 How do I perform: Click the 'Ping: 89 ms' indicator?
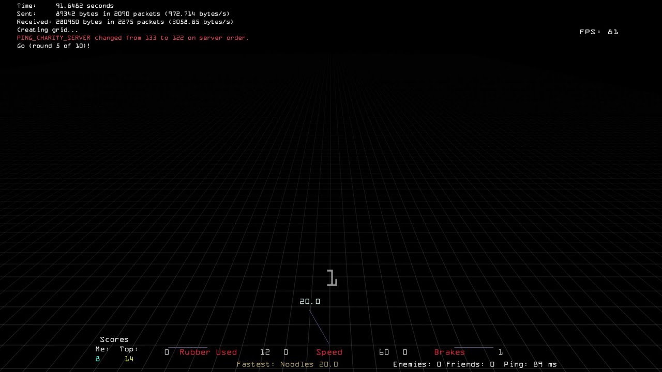530,364
